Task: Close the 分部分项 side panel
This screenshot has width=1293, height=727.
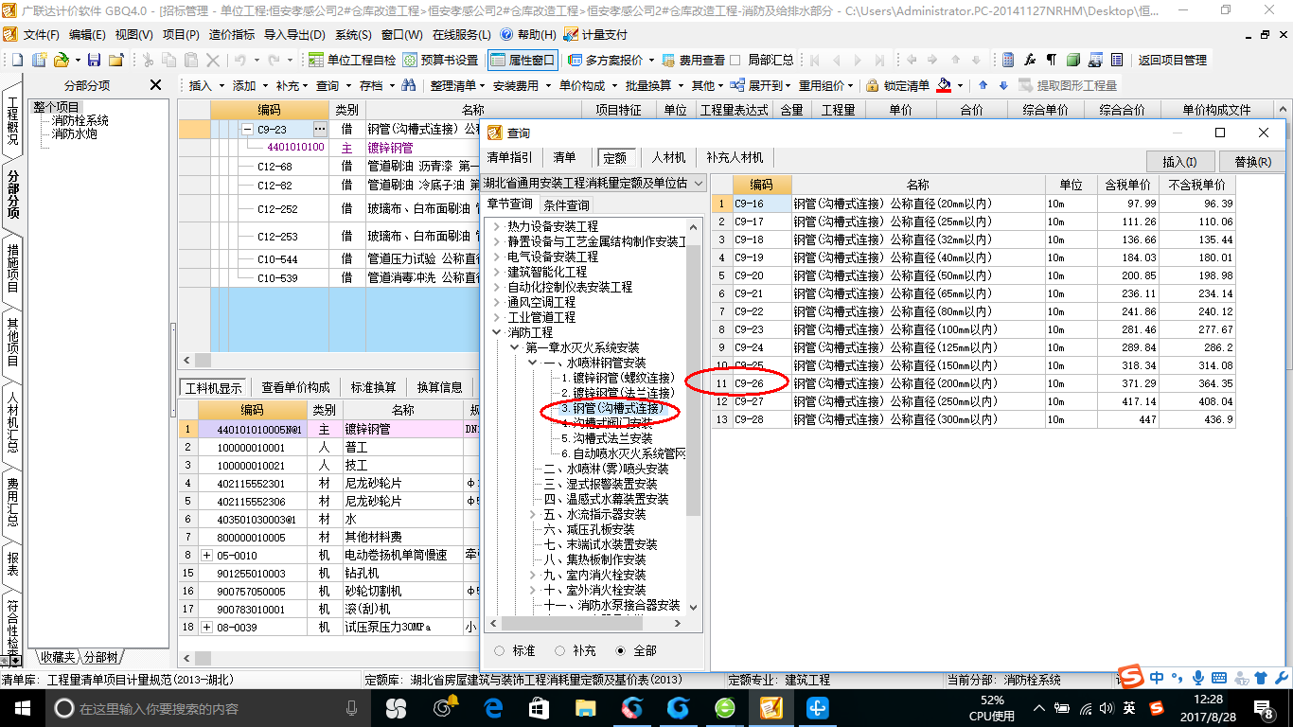Action: [156, 85]
